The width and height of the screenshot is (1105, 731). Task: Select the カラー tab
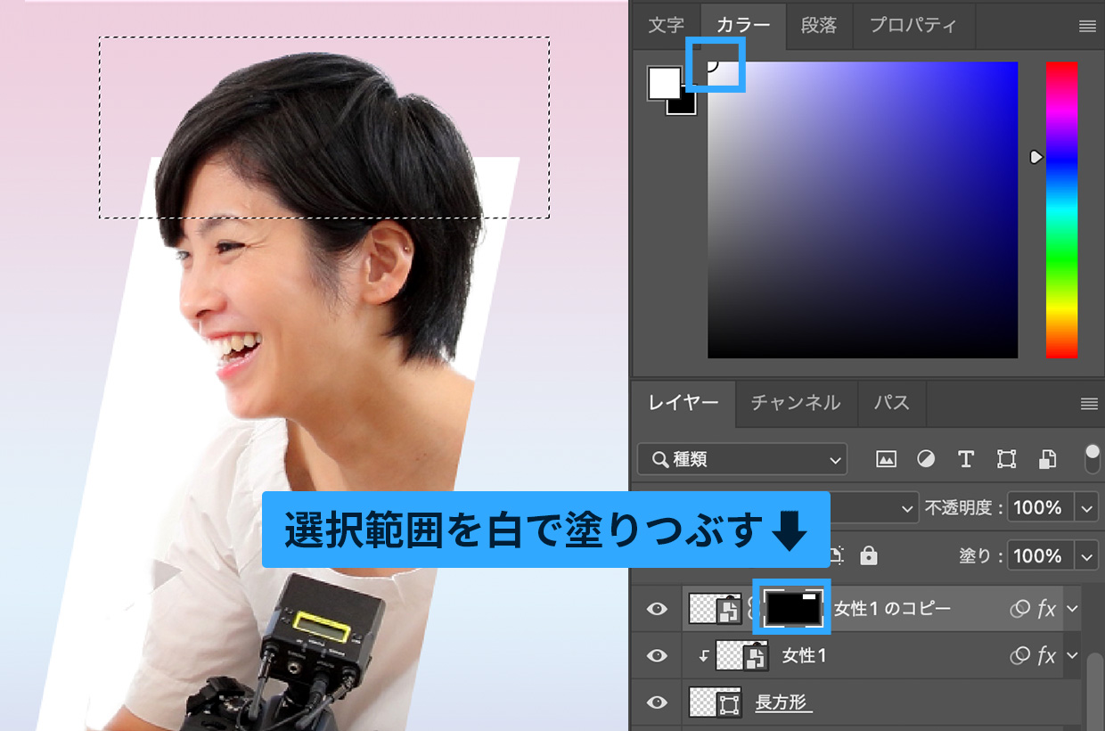point(743,25)
